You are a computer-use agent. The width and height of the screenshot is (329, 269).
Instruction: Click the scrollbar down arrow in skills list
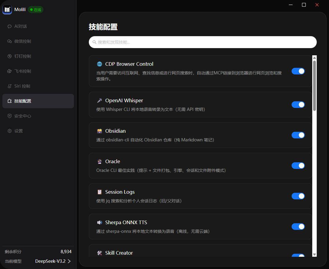click(314, 254)
